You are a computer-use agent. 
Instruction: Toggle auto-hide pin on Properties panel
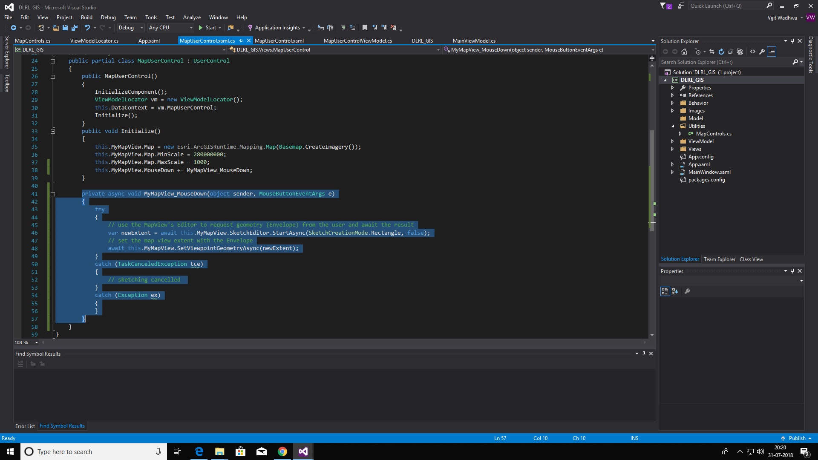[792, 271]
